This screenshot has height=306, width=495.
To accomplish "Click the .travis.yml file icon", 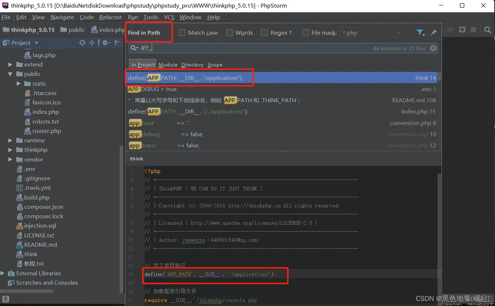I will point(20,188).
